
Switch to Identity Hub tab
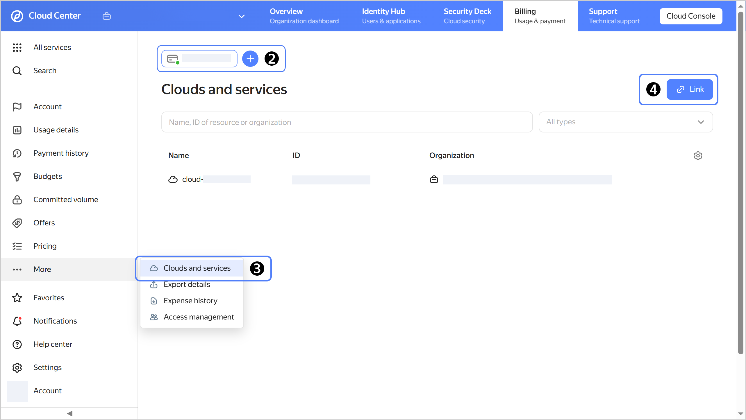pyautogui.click(x=391, y=16)
